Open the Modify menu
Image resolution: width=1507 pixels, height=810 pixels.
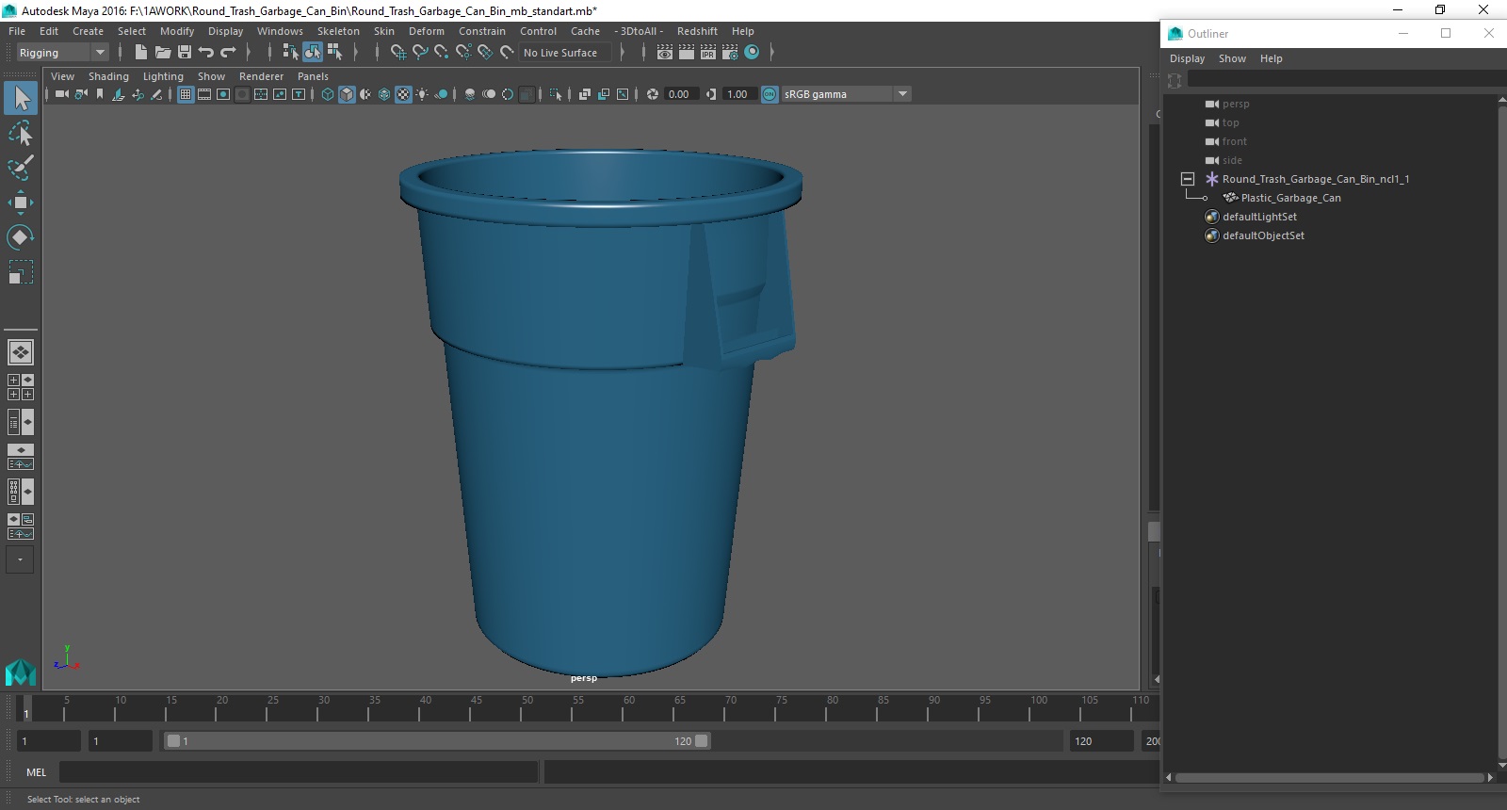177,31
